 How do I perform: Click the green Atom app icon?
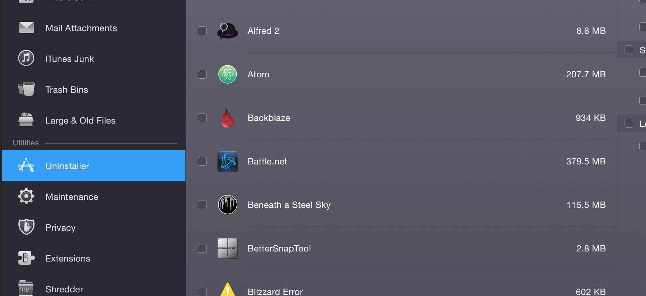[x=228, y=74]
